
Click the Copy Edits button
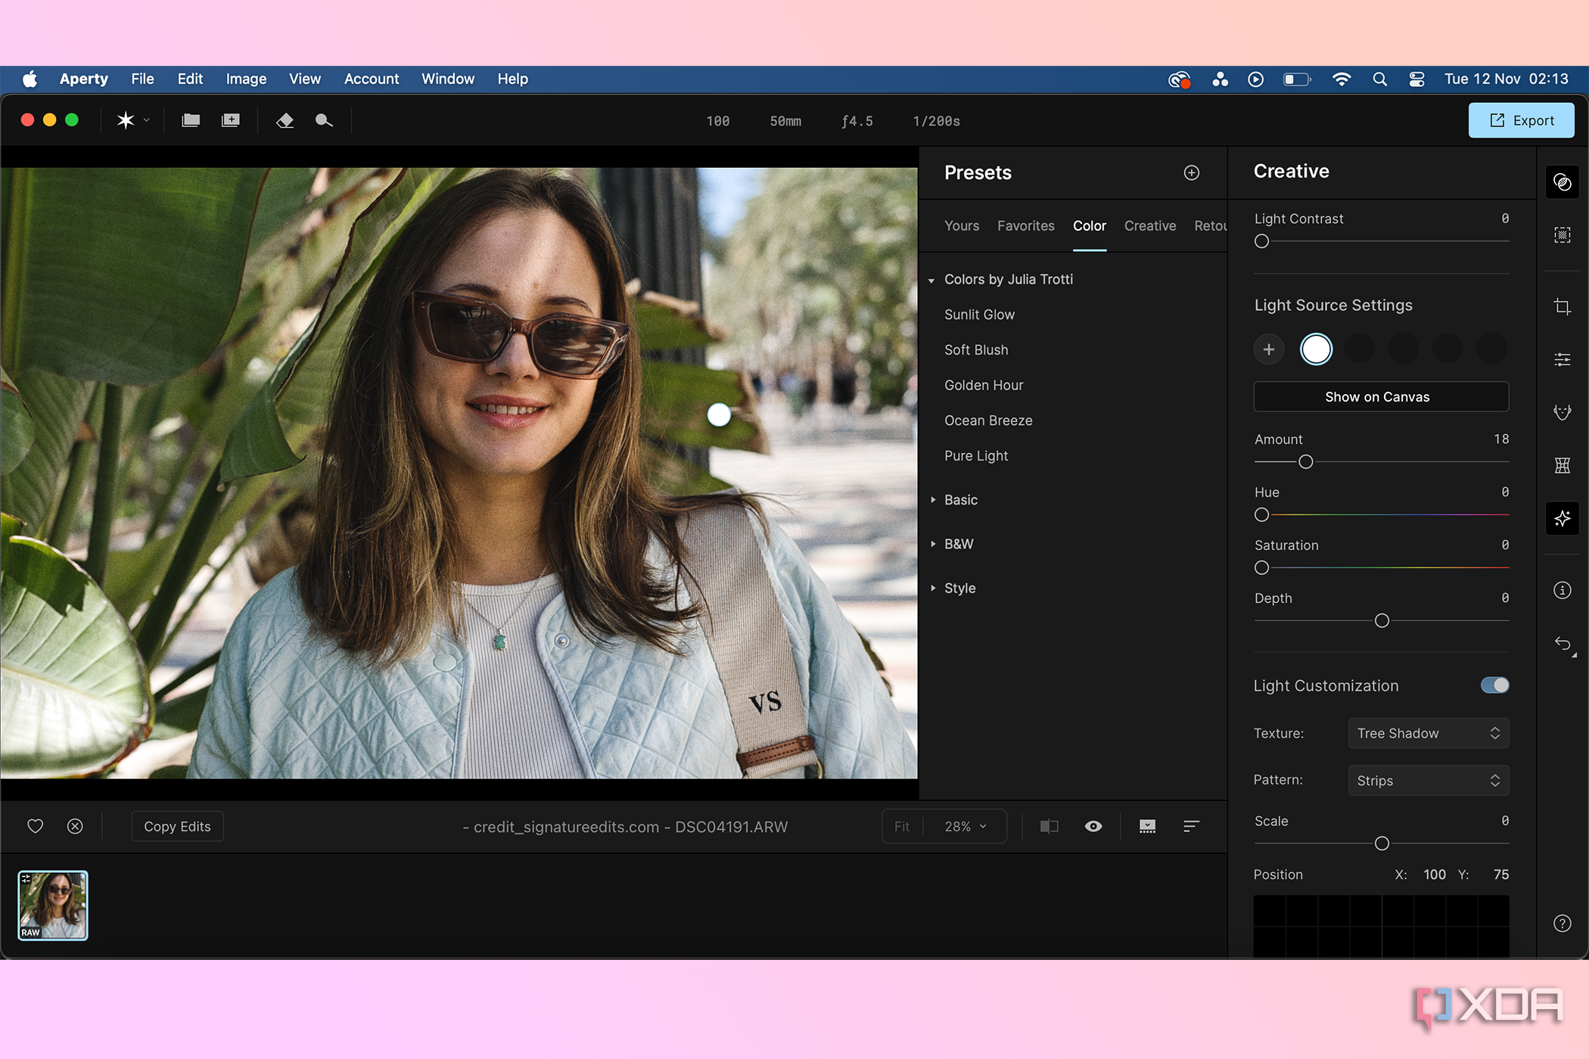click(177, 826)
